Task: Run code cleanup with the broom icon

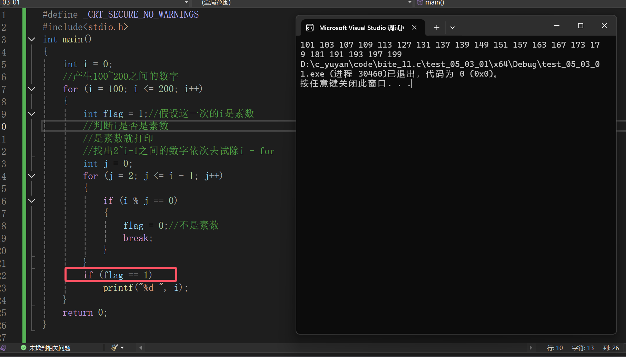Action: pos(115,348)
